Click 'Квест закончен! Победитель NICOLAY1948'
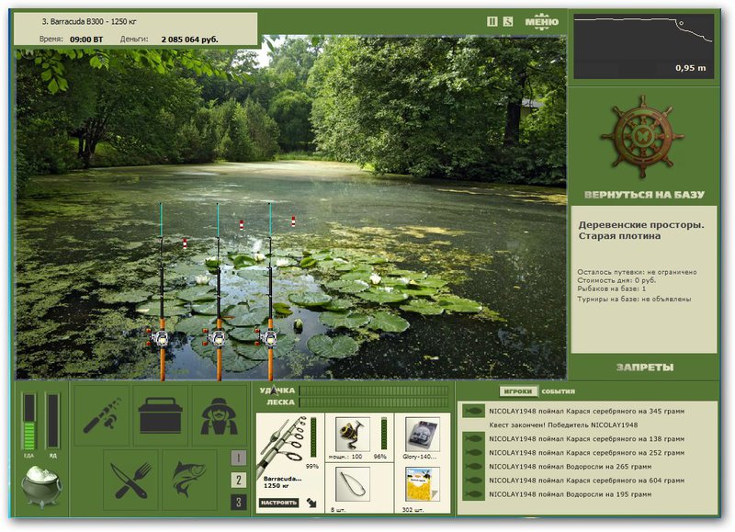The image size is (735, 532). tap(563, 425)
